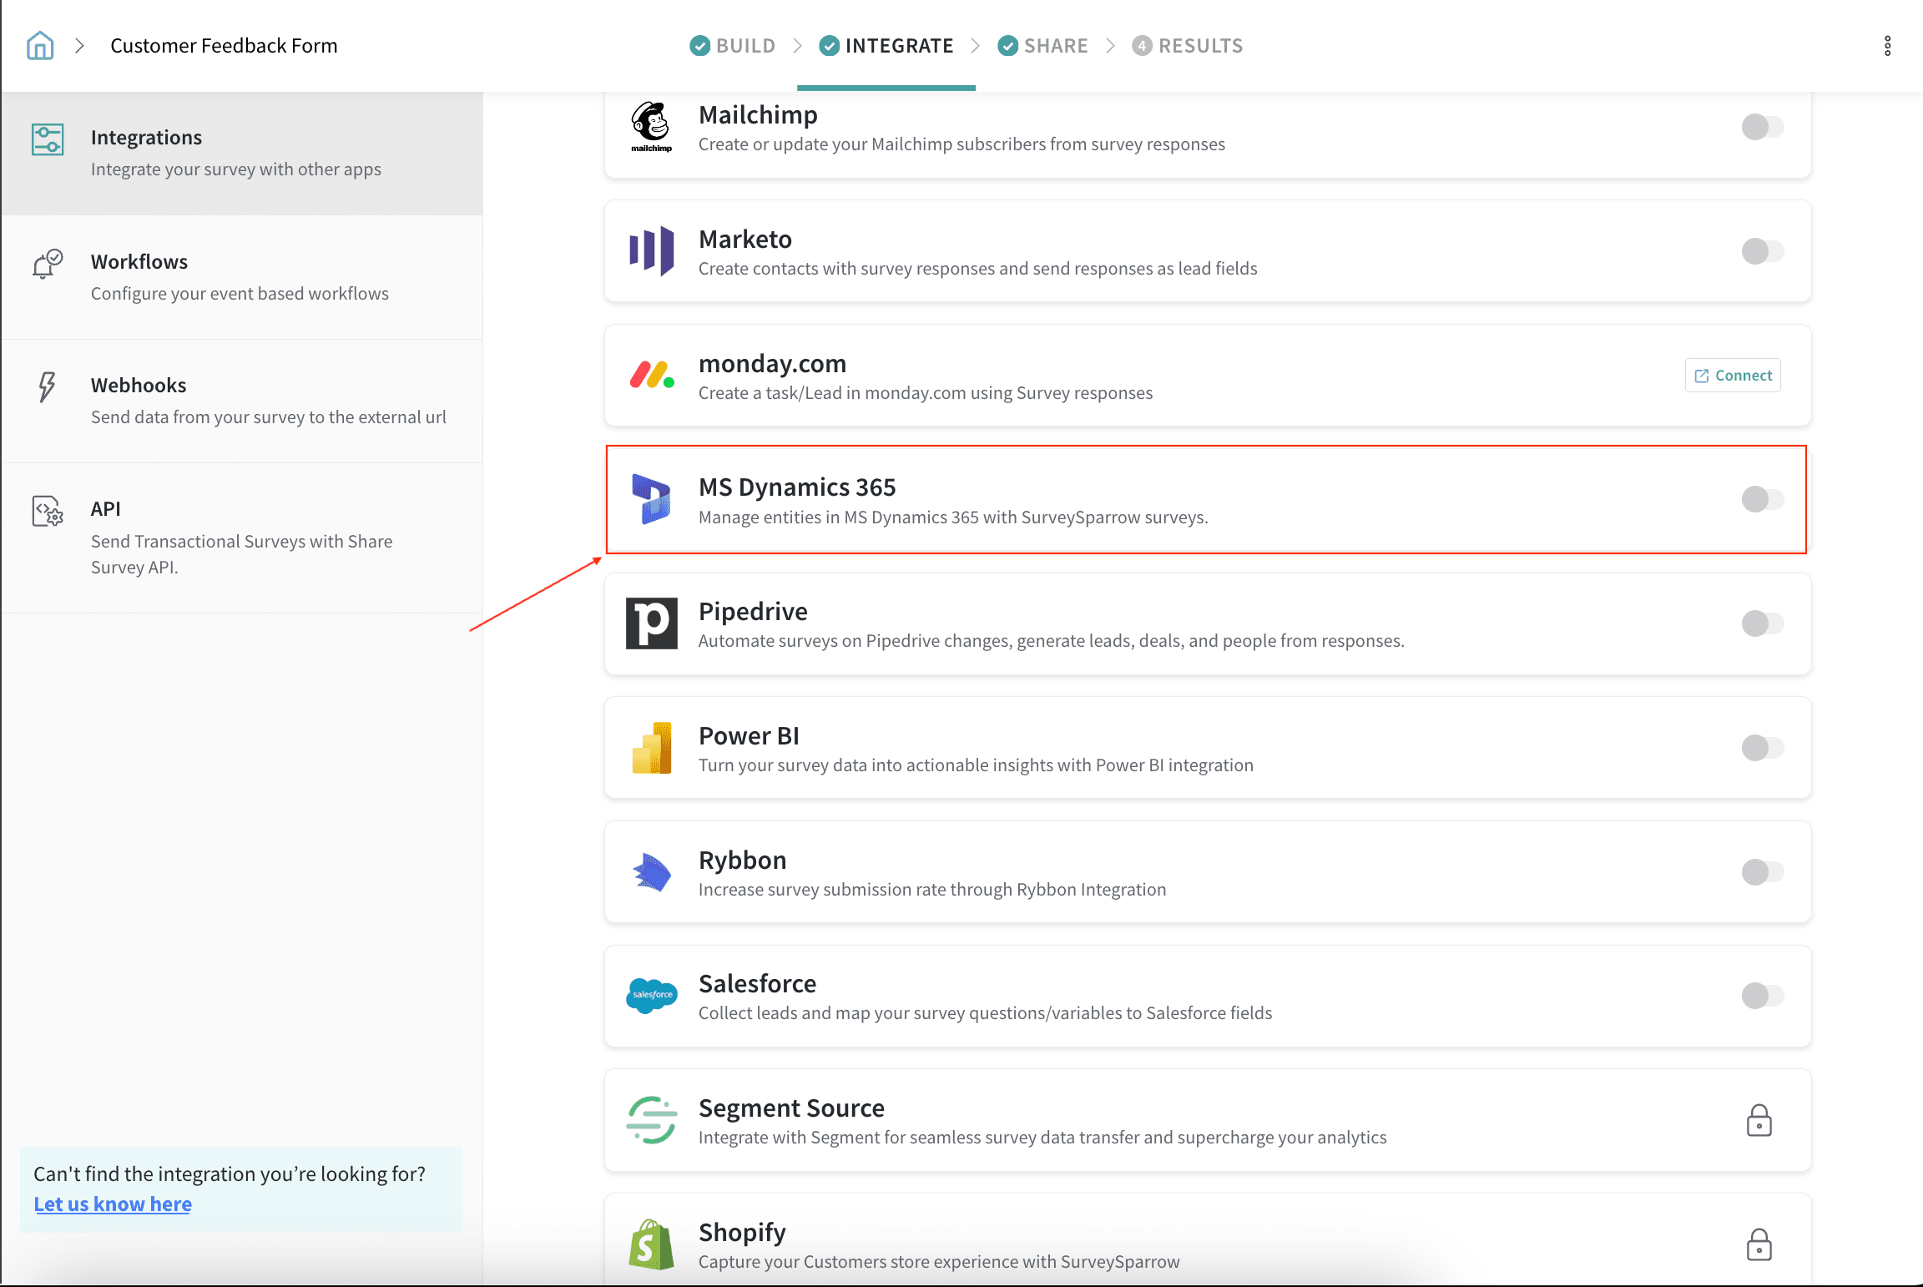Click the Pipedrive logo icon
1923x1287 pixels.
tap(651, 623)
